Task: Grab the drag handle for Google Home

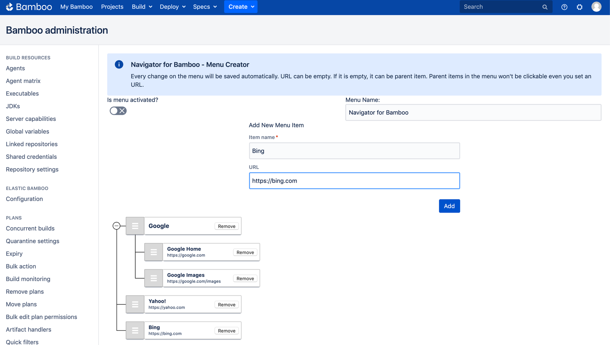Action: coord(153,252)
